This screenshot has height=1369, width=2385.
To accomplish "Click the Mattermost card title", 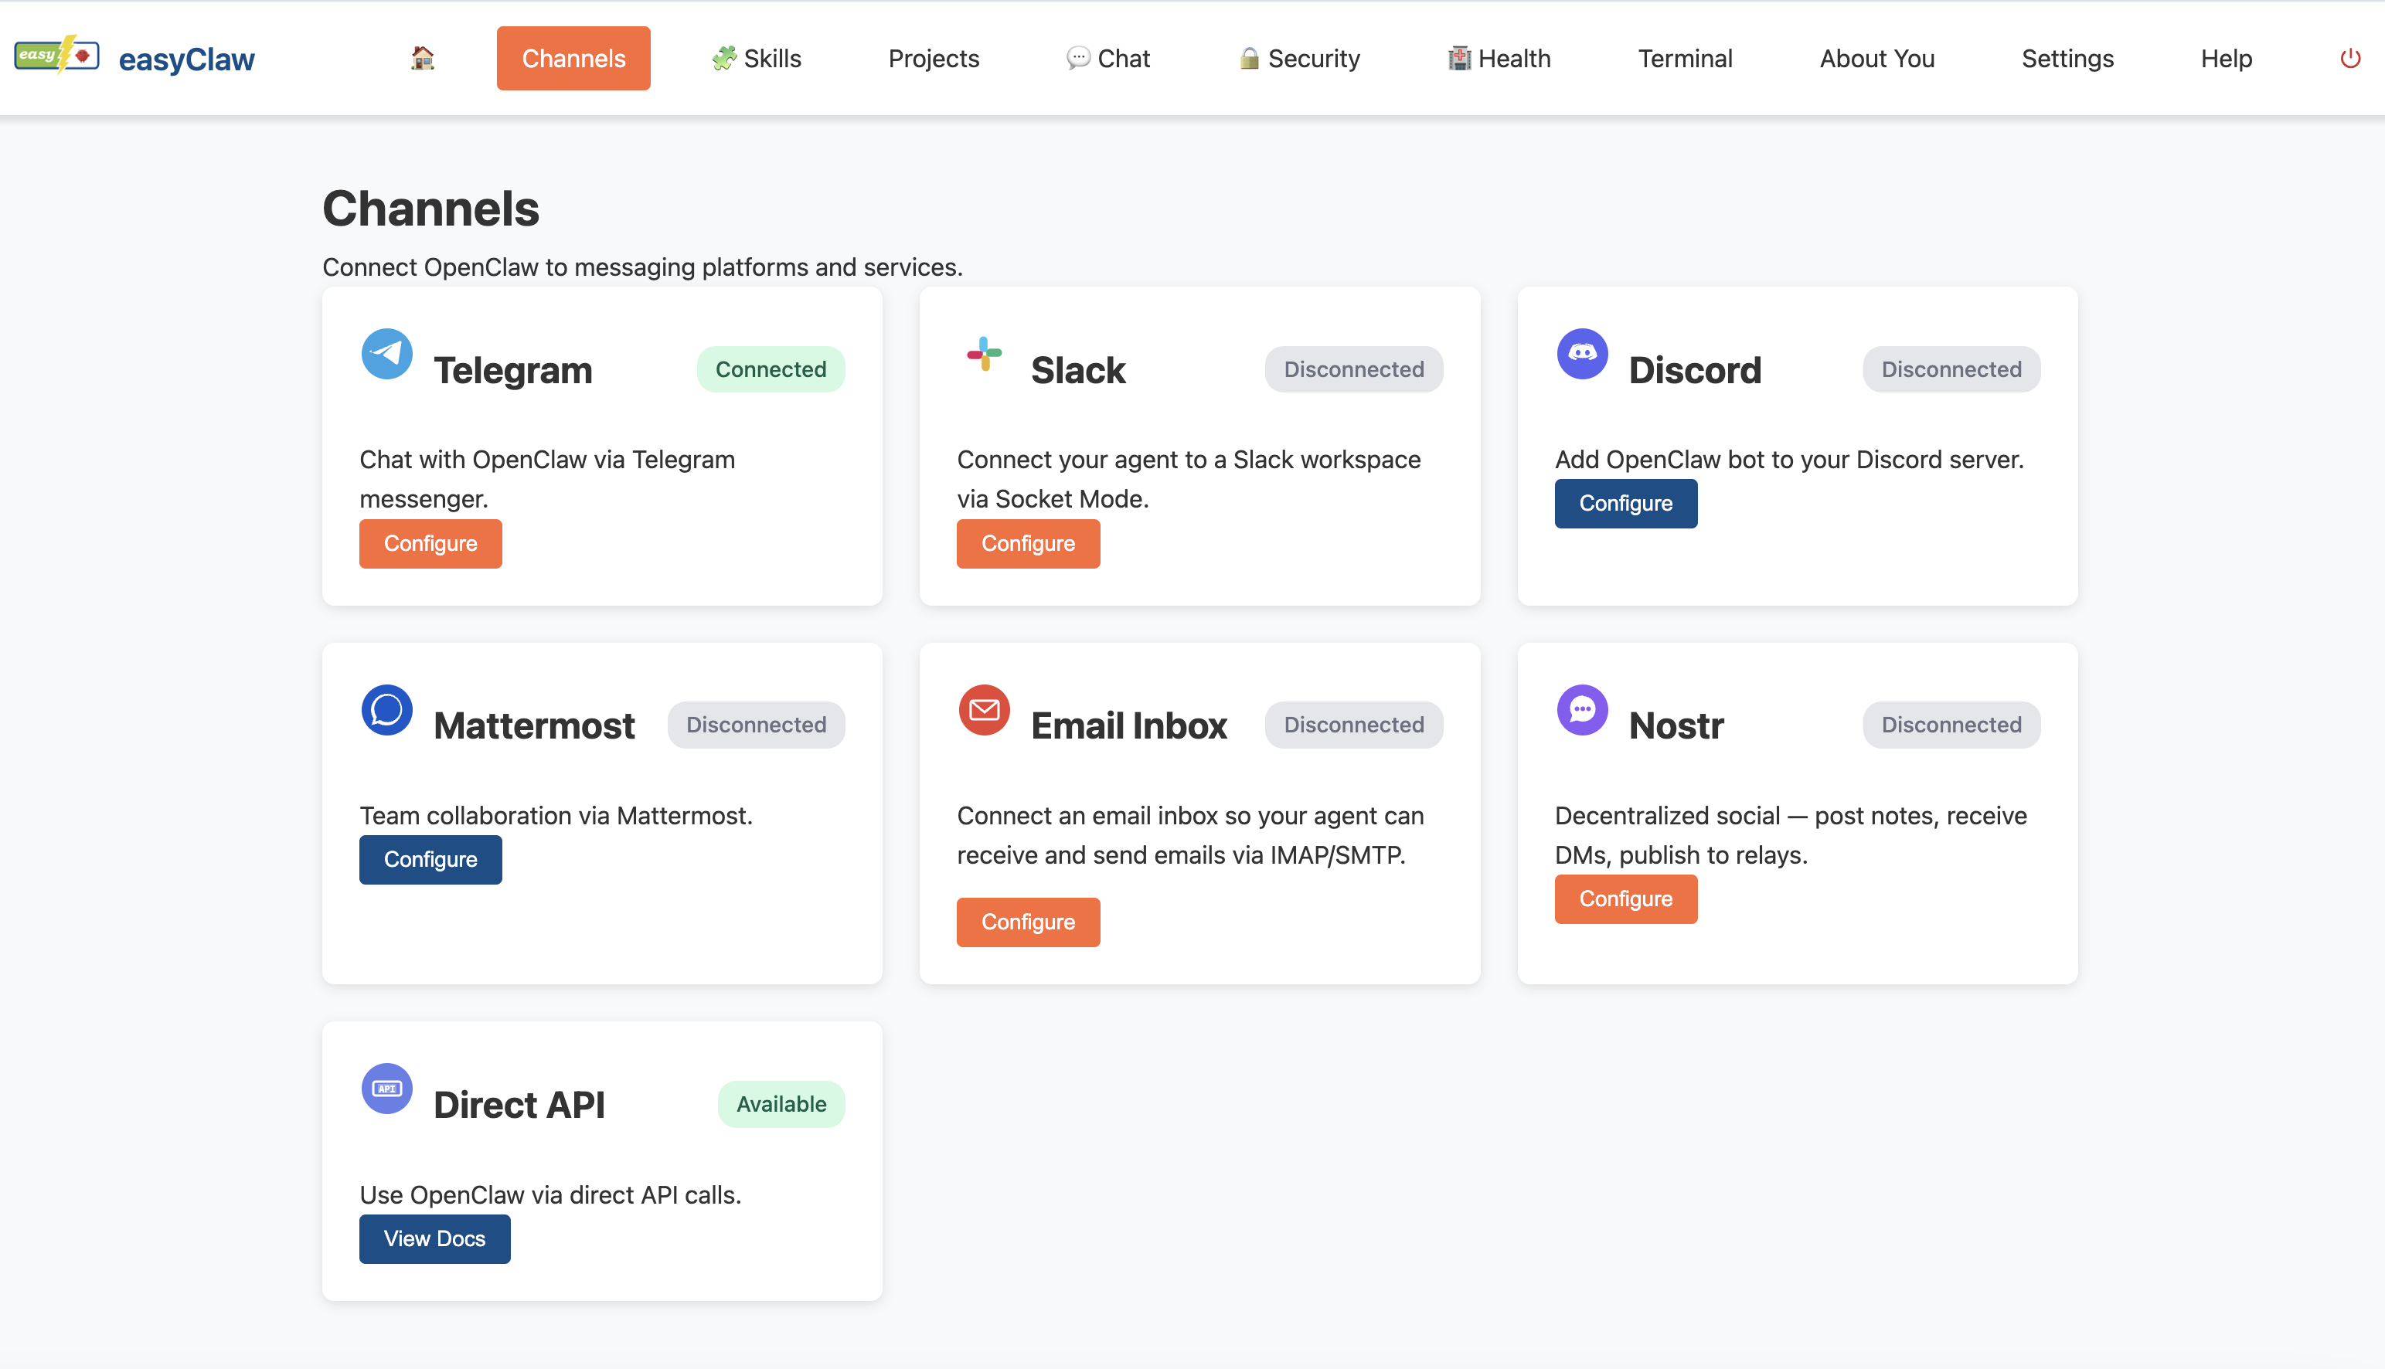I will click(x=534, y=726).
